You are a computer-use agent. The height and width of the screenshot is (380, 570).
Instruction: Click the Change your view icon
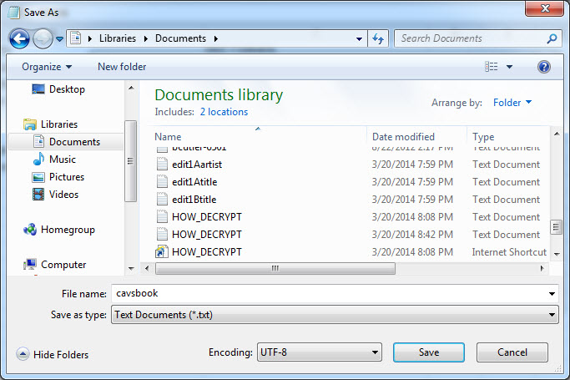click(492, 67)
